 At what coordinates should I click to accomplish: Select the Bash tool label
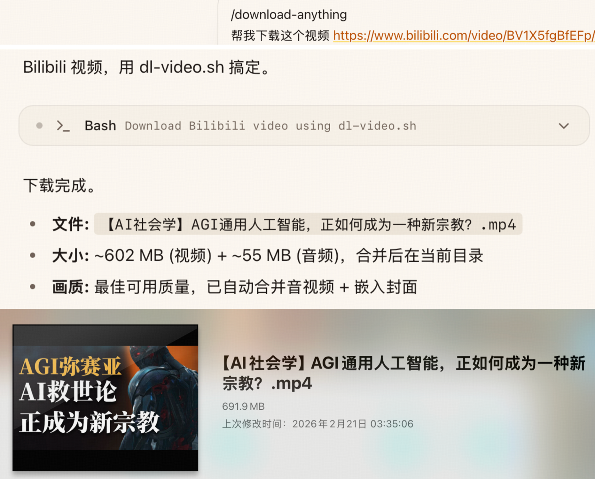tap(100, 126)
